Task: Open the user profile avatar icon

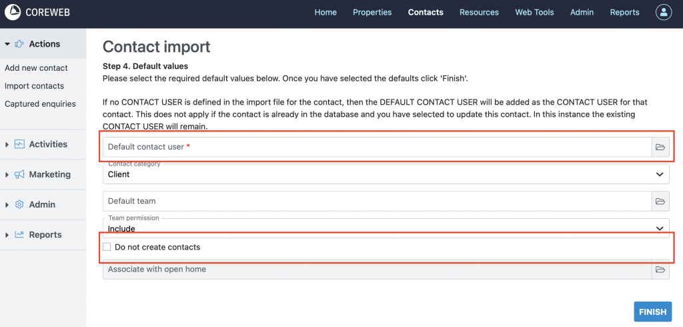Action: coord(664,12)
